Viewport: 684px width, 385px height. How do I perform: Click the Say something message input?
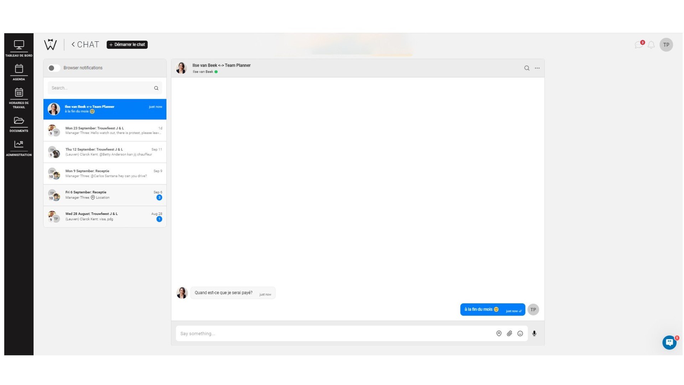(x=331, y=334)
